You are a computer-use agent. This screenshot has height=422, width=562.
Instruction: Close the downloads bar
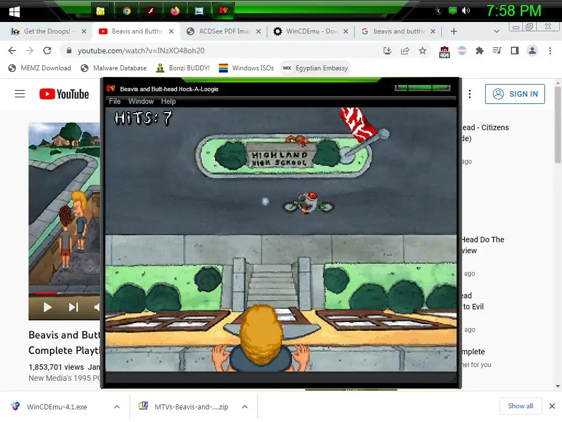point(552,406)
